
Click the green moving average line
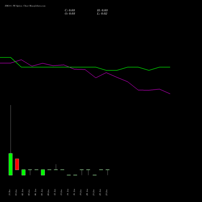(85, 67)
